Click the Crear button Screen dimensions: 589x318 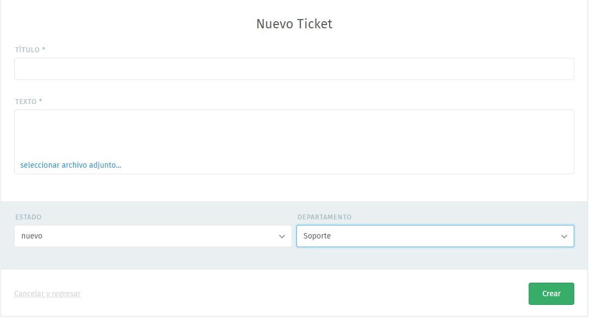click(551, 293)
